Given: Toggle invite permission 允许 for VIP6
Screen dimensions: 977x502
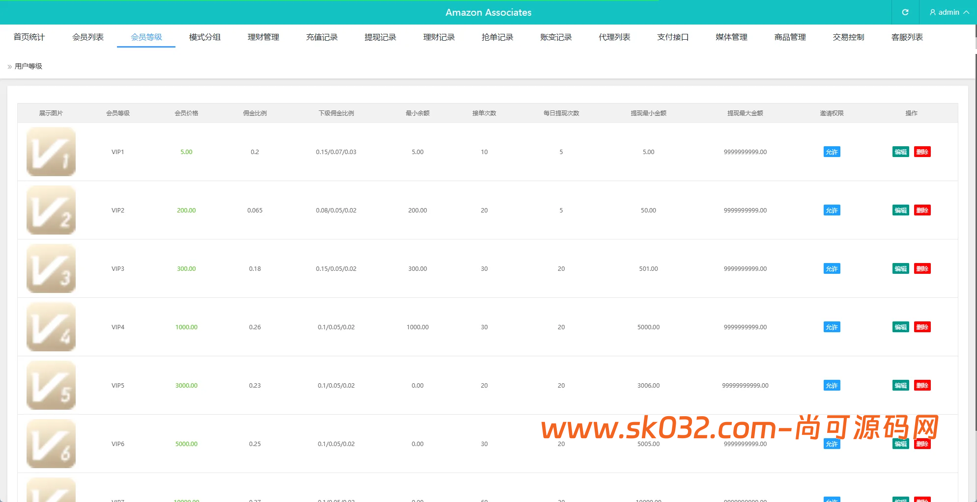Looking at the screenshot, I should (831, 444).
